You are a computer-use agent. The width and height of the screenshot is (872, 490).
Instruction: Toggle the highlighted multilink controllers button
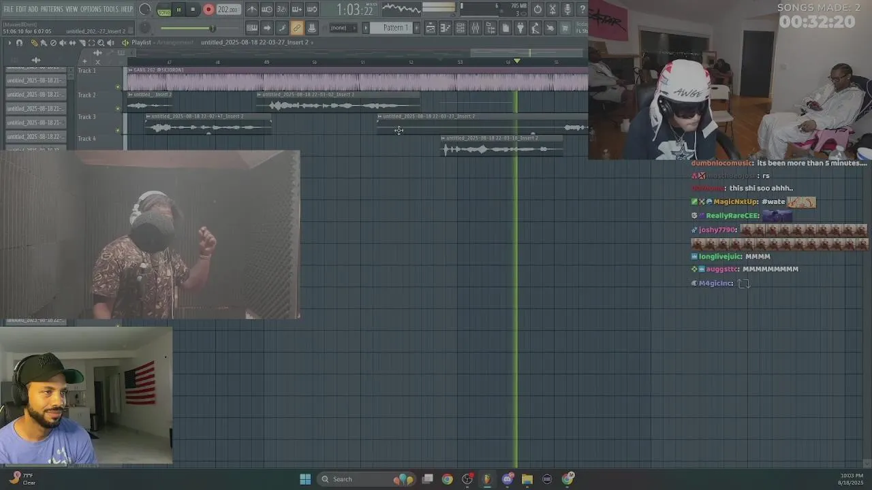297,28
